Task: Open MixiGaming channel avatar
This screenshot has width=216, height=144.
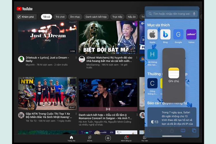Action: tap(82, 59)
